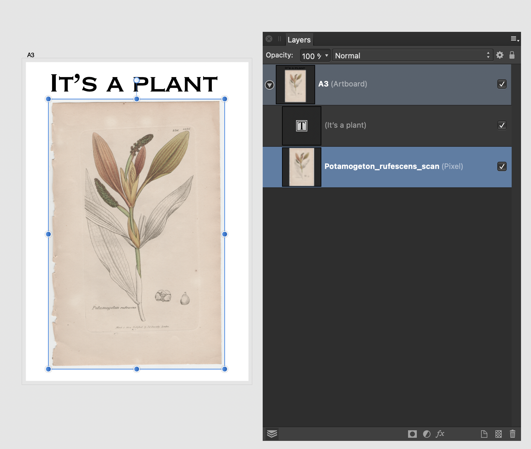Image resolution: width=531 pixels, height=449 pixels.
Task: Click the right-middle selection handle
Action: [225, 234]
